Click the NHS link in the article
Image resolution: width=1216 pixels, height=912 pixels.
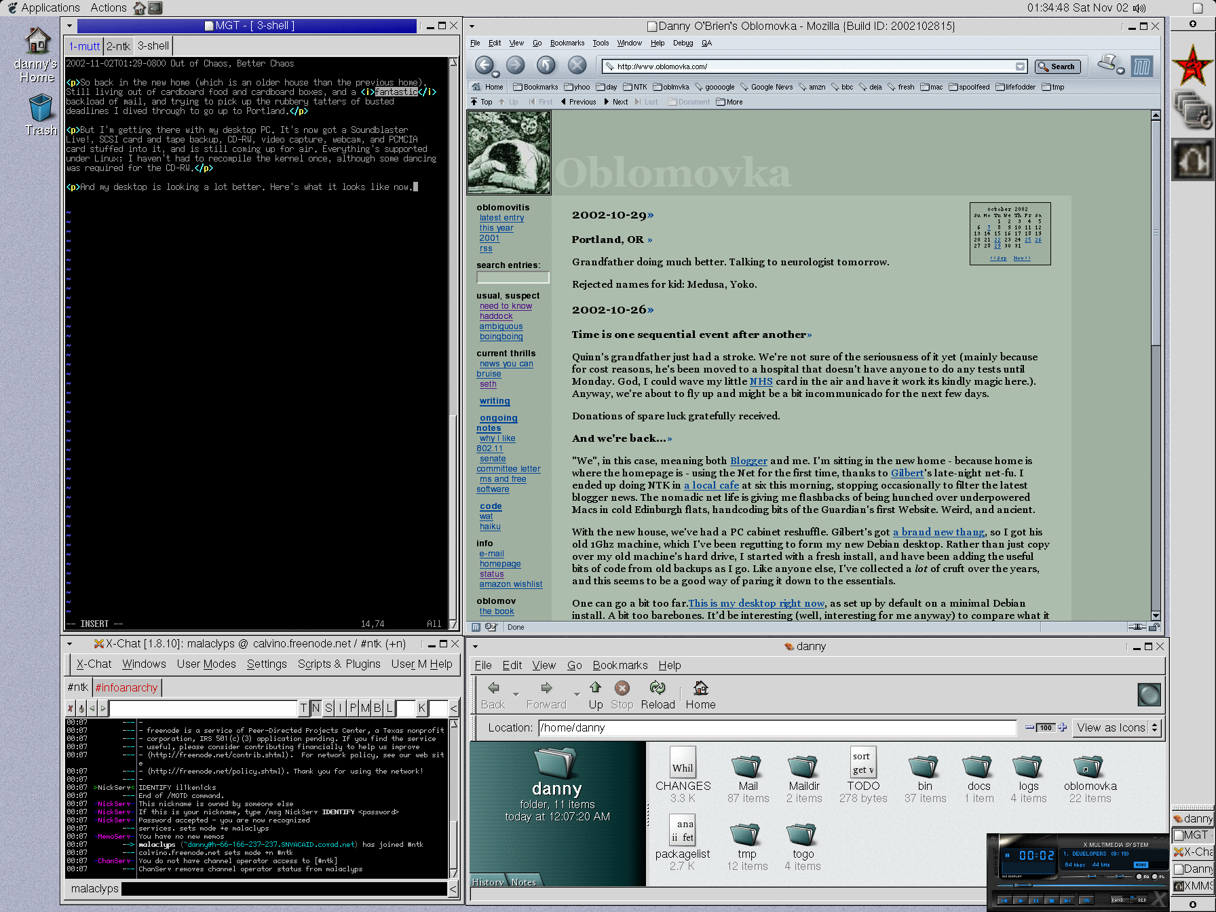click(x=761, y=381)
